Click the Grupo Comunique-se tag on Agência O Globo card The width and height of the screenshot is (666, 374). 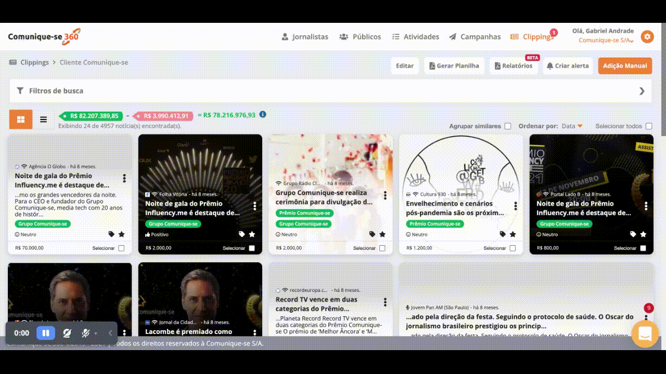click(x=43, y=224)
